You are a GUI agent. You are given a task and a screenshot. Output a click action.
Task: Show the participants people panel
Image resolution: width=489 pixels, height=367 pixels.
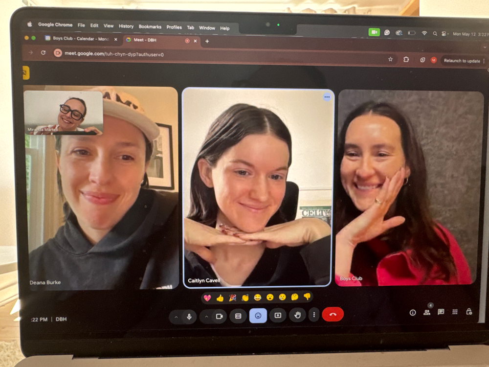click(x=427, y=312)
